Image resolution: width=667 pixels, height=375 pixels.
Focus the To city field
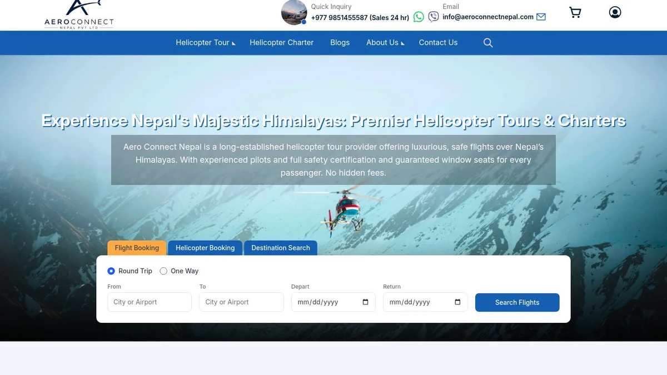point(241,302)
